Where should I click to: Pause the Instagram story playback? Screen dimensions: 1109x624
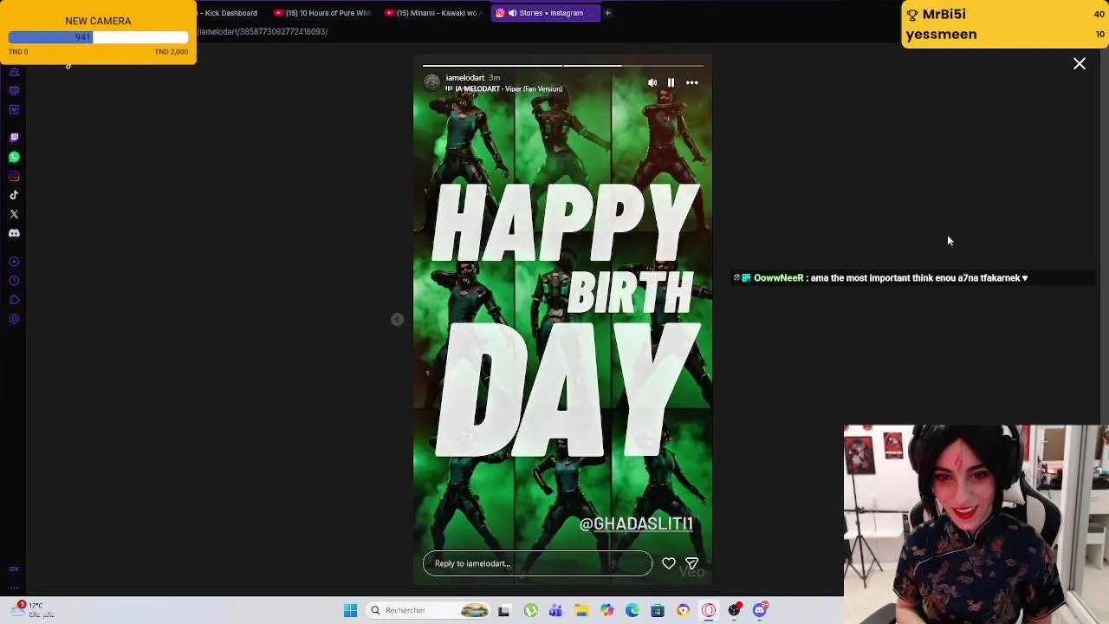tap(671, 83)
